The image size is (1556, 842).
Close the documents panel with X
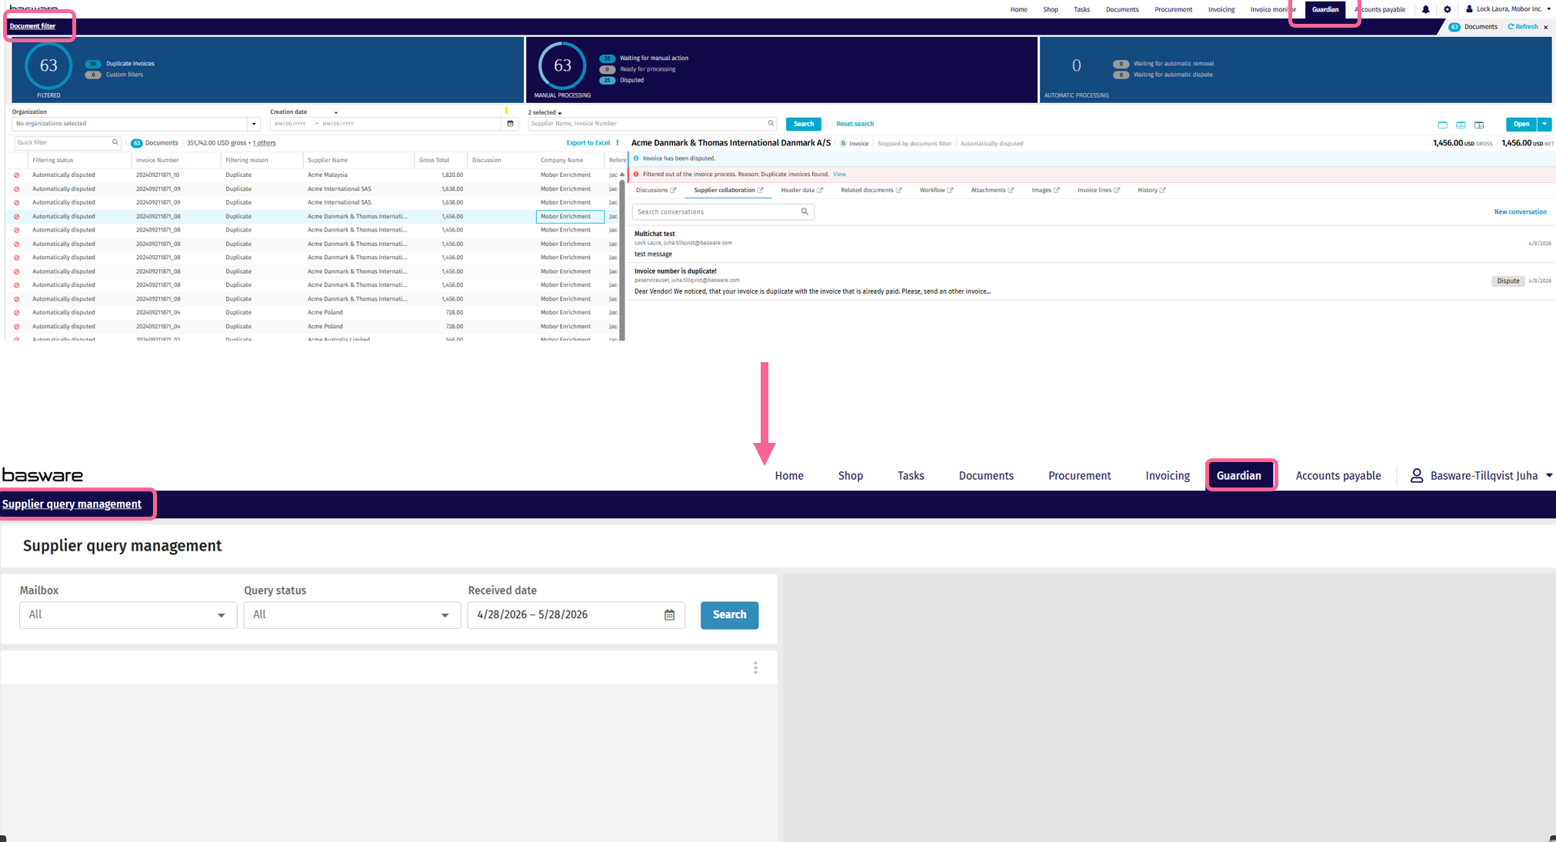click(x=1545, y=27)
